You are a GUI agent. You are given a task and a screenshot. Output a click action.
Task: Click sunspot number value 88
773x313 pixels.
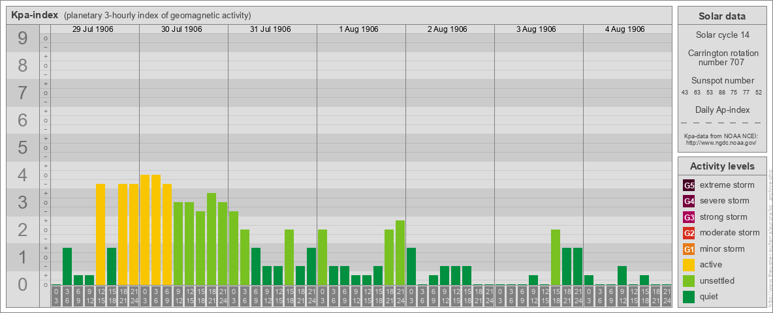(x=721, y=93)
